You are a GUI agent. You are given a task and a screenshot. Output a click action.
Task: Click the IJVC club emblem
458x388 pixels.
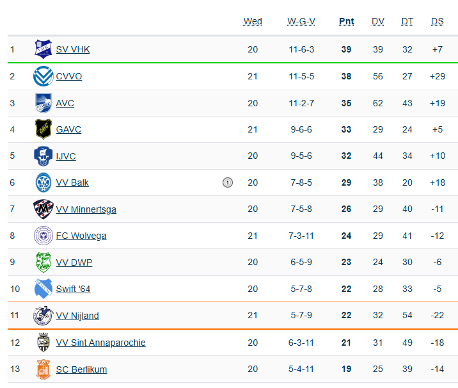click(x=43, y=156)
